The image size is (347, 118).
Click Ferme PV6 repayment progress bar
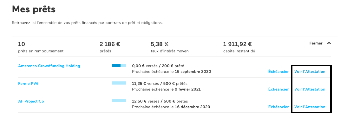[x=119, y=83]
